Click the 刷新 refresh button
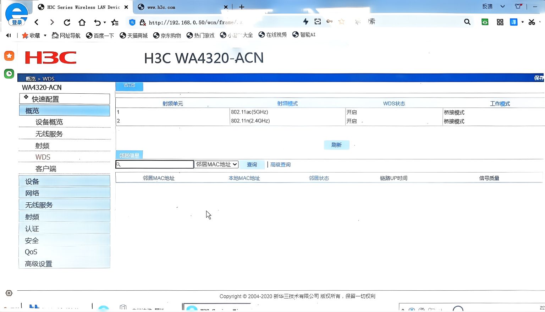545x312 pixels. (336, 145)
